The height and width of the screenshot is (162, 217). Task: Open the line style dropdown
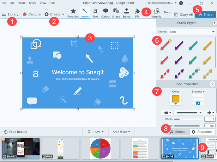[188, 113]
